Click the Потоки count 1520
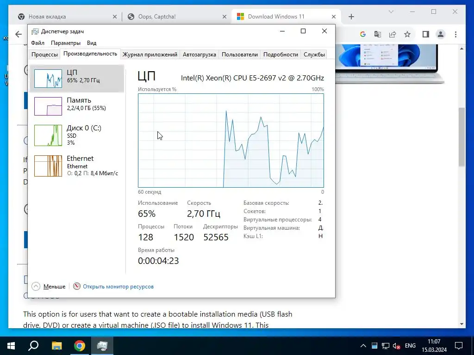Image resolution: width=474 pixels, height=355 pixels. tap(184, 237)
